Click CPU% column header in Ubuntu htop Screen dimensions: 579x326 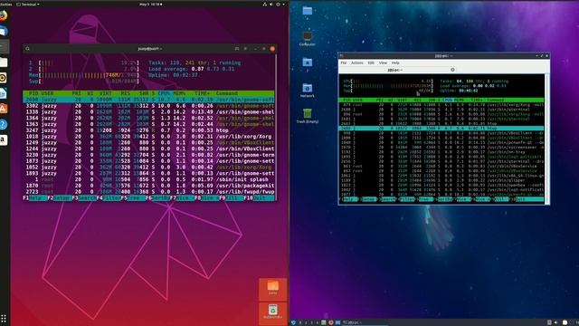point(163,93)
